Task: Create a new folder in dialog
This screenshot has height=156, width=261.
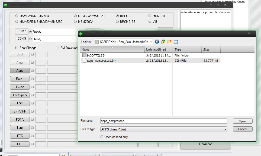Action: [169, 42]
